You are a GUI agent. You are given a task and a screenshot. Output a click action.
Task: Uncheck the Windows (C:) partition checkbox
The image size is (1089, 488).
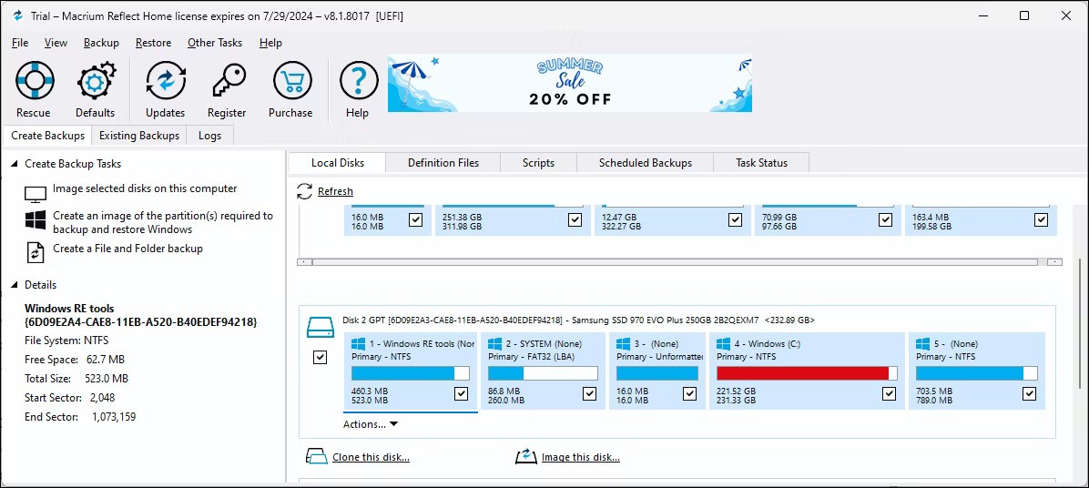point(889,393)
